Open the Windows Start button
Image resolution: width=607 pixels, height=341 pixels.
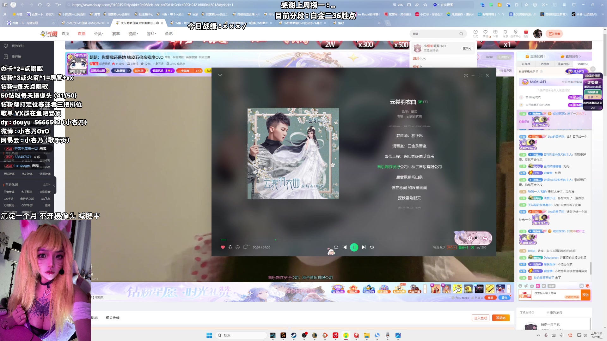pos(209,335)
